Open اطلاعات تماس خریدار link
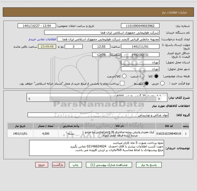 click(42, 39)
